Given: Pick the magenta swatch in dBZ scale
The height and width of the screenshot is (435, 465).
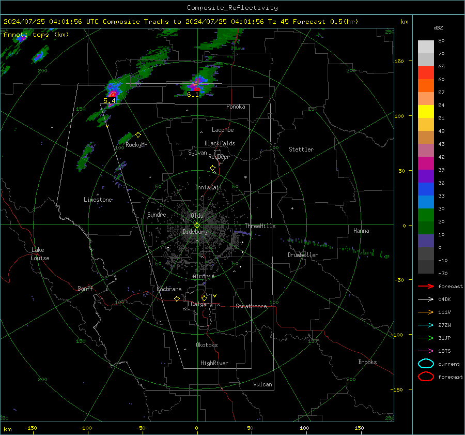Looking at the screenshot, I should pyautogui.click(x=426, y=163).
